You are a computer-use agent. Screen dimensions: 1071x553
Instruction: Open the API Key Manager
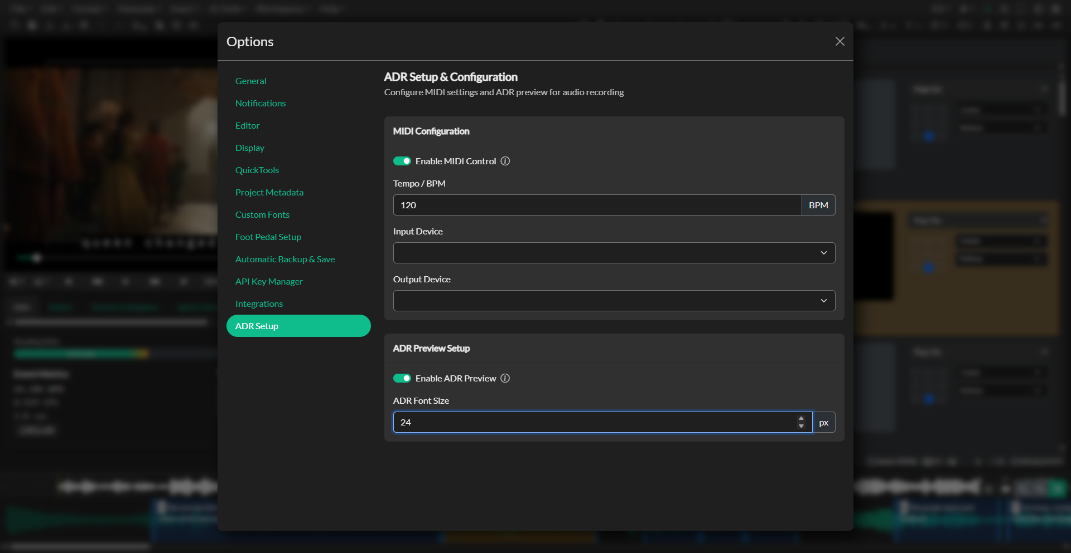pyautogui.click(x=269, y=281)
